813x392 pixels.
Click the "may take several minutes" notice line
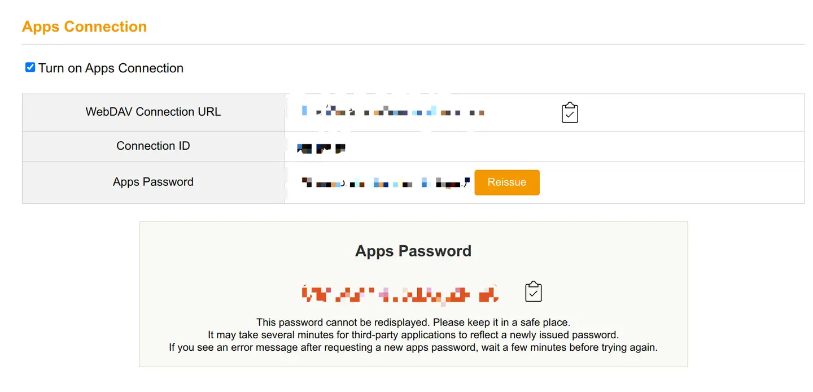pyautogui.click(x=413, y=335)
